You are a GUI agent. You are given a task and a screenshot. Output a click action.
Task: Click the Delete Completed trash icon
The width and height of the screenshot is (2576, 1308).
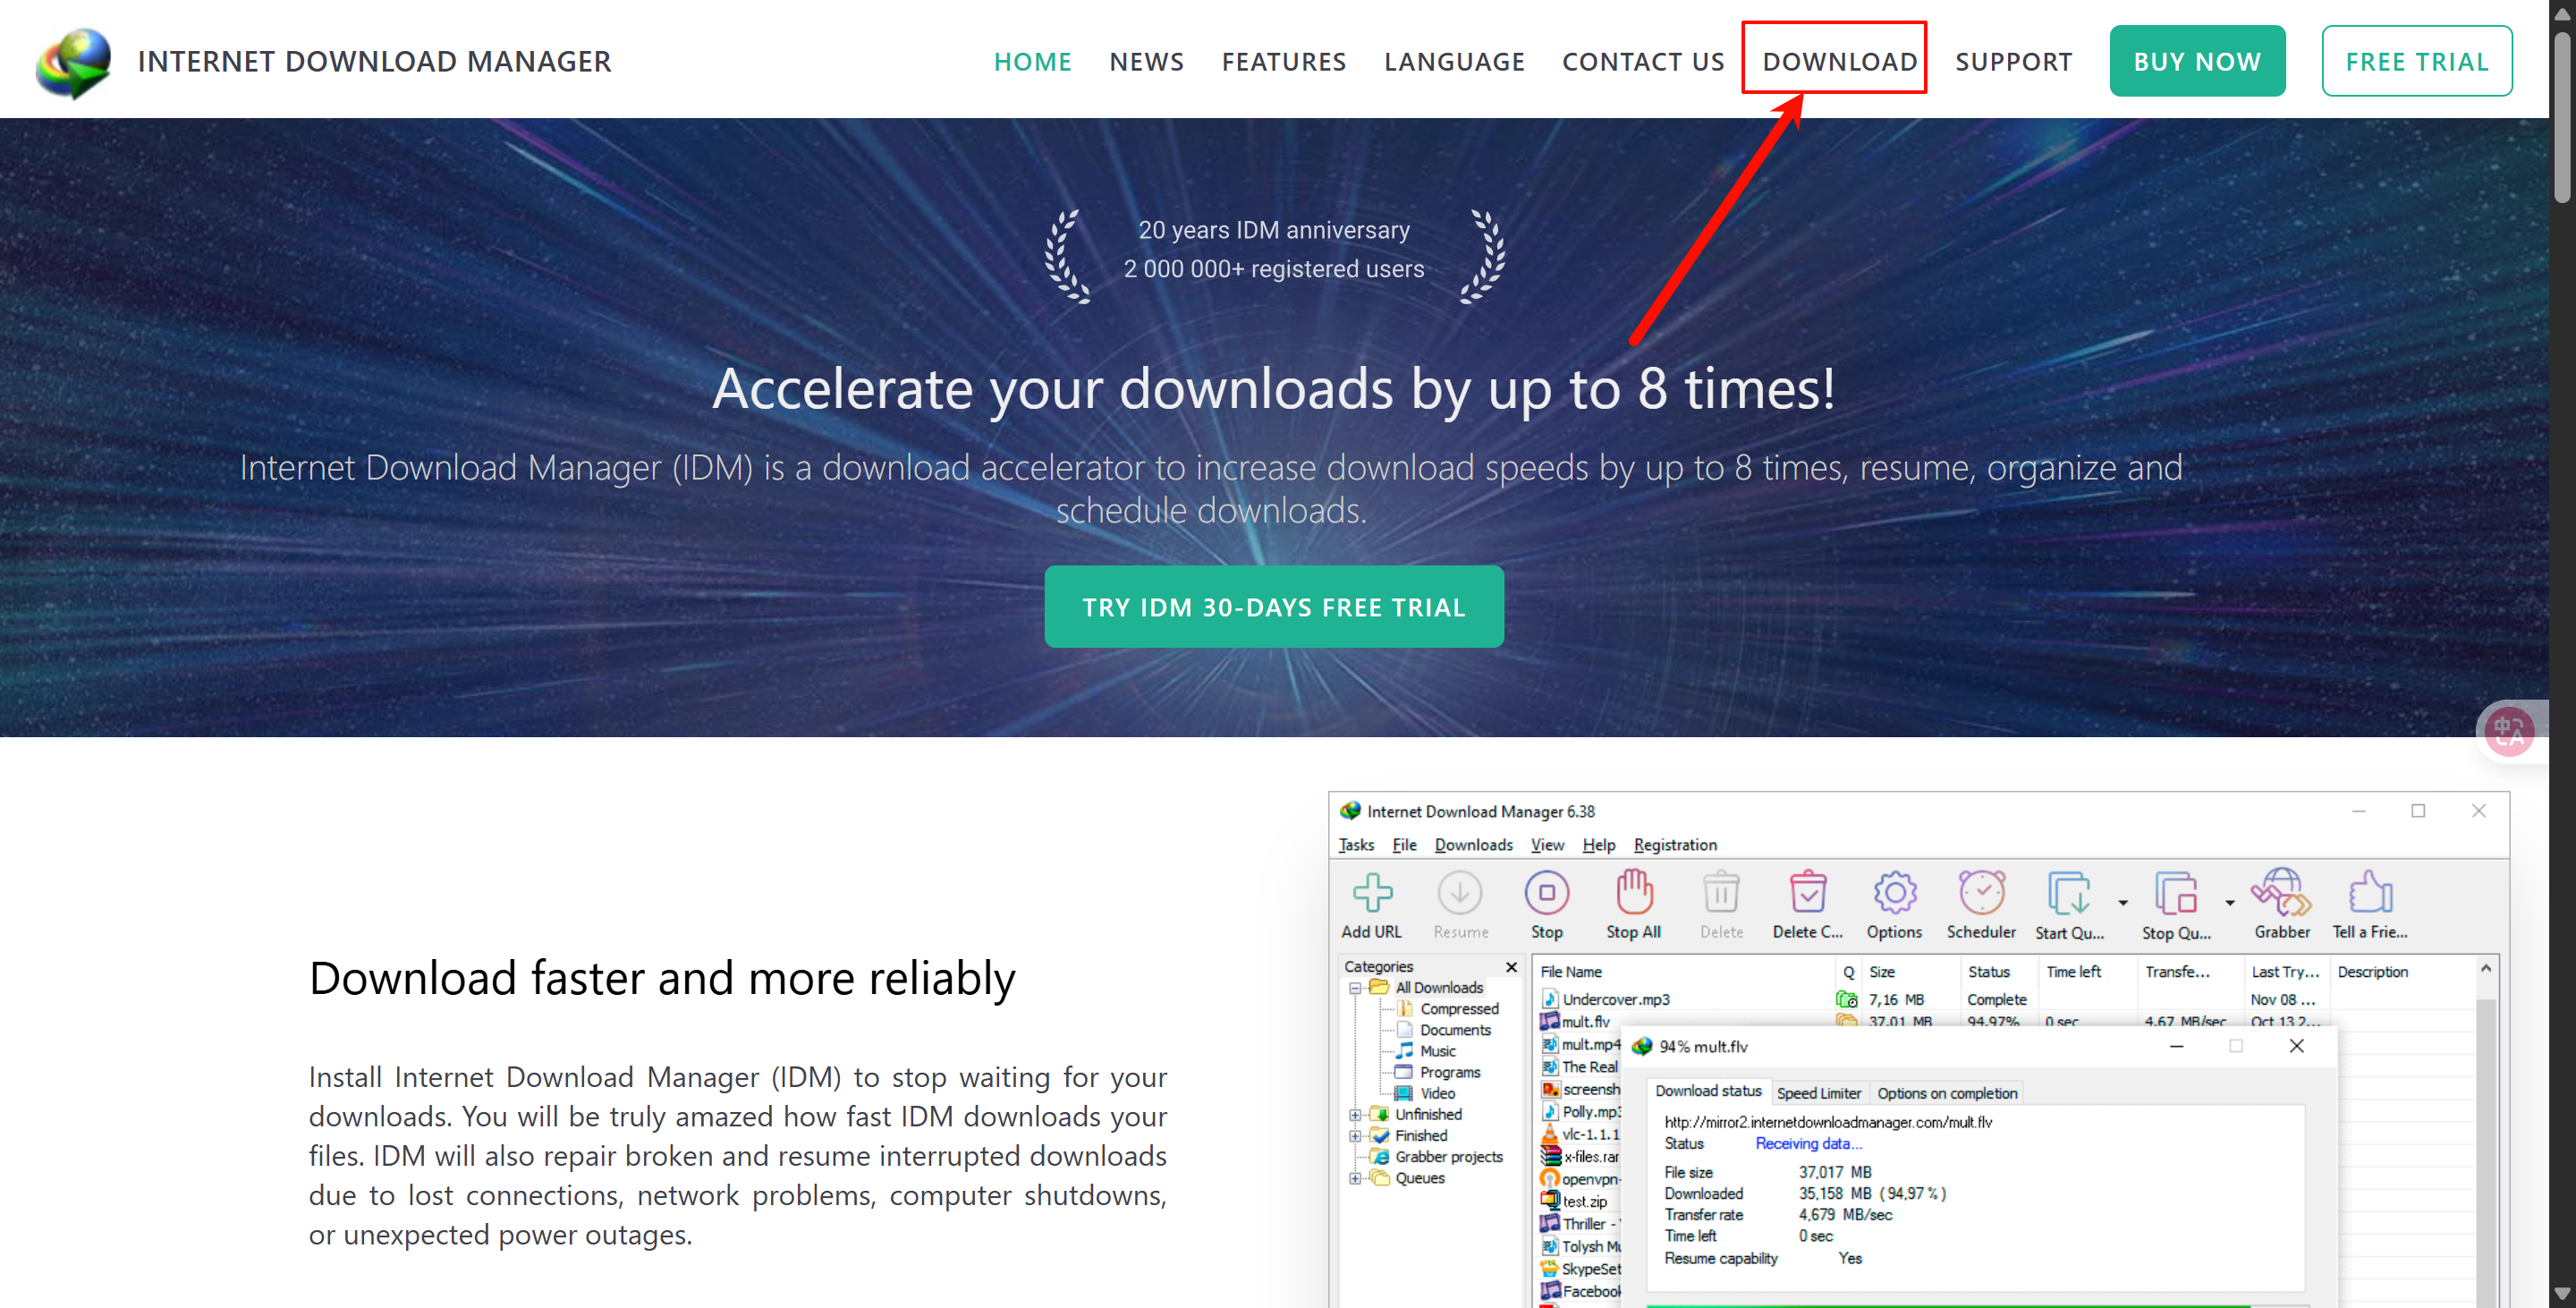(1807, 893)
